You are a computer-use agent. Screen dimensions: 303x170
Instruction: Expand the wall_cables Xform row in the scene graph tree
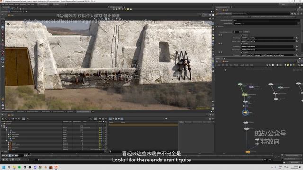click(9, 134)
